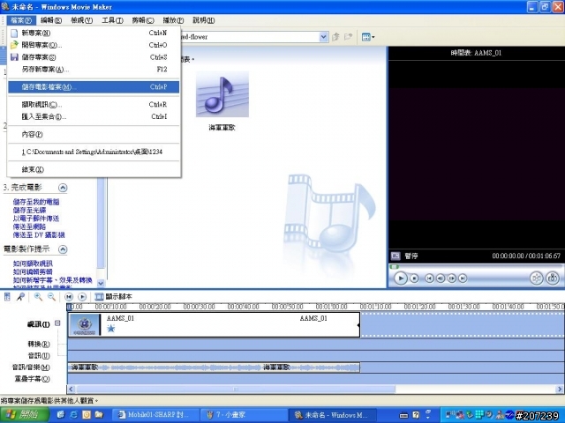Open the collection dropdown showing red-flower

click(324, 37)
